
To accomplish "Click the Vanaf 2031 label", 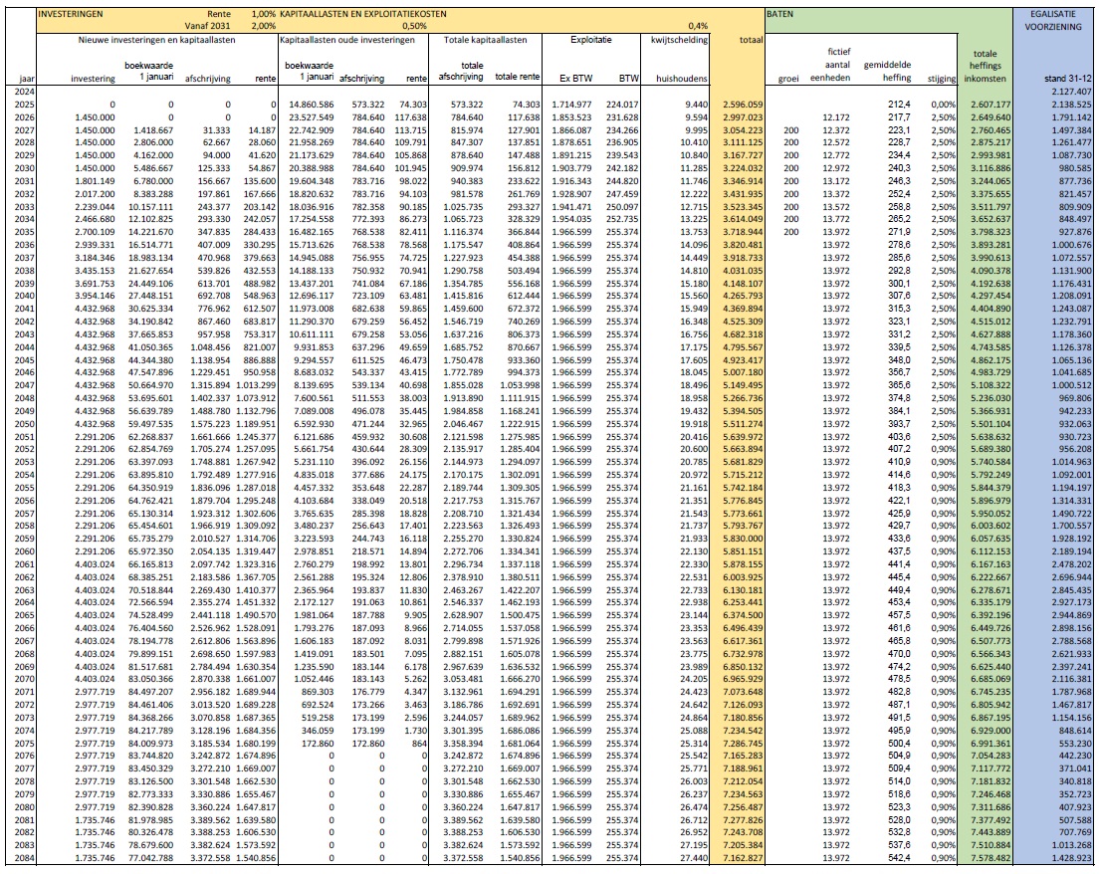I will pyautogui.click(x=208, y=27).
